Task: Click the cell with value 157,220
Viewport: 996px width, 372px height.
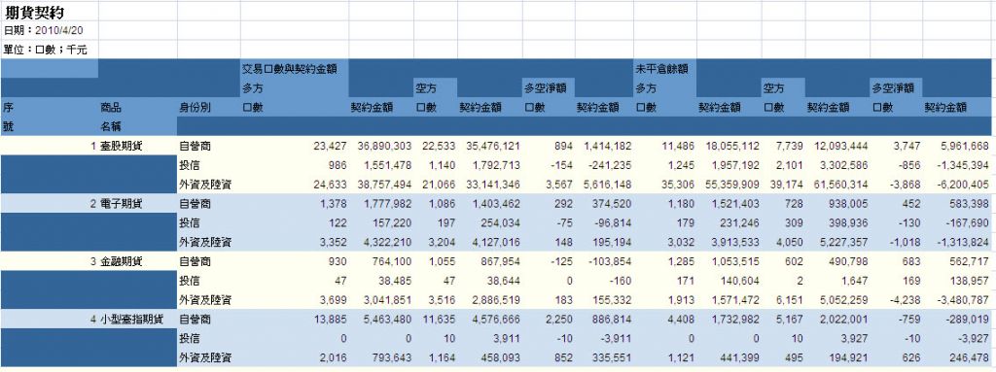Action: click(x=393, y=222)
